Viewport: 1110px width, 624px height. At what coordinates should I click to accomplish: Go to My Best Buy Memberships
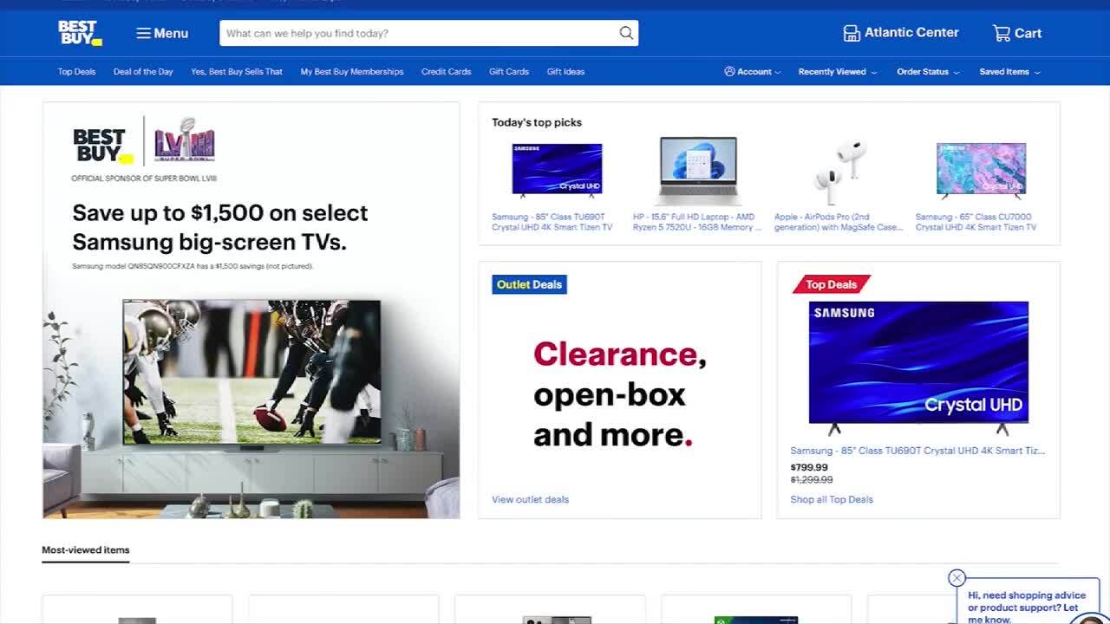tap(352, 72)
